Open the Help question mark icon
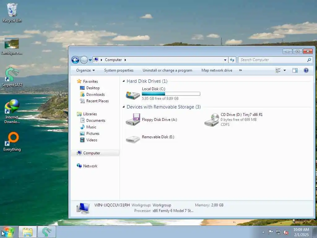This screenshot has height=238, width=317. (306, 70)
